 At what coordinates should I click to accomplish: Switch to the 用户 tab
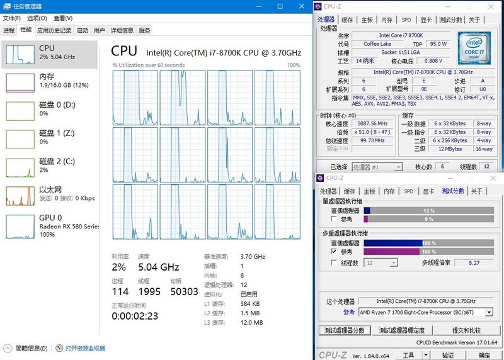(x=100, y=30)
